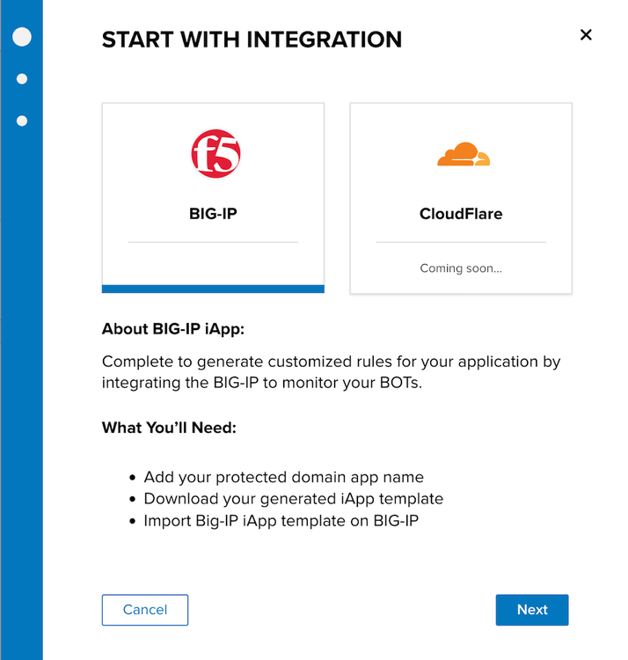Click the F5 red logo icon

pos(215,153)
